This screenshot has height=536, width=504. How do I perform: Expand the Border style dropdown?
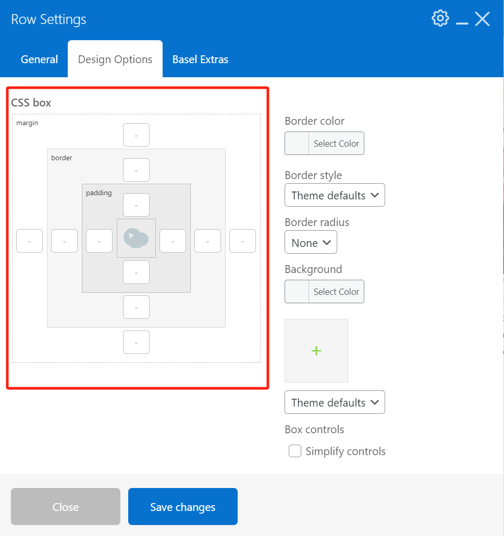click(335, 195)
